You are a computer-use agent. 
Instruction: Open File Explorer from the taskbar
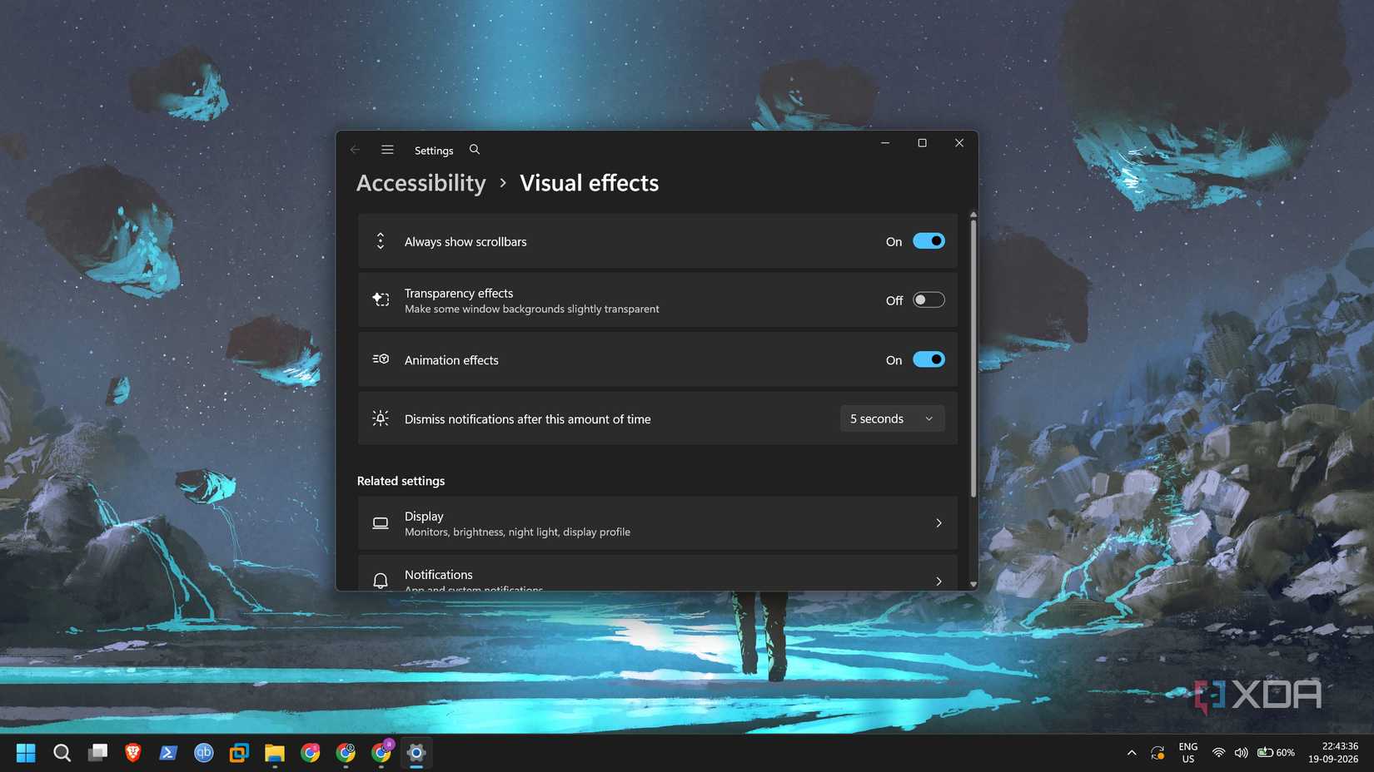coord(275,753)
